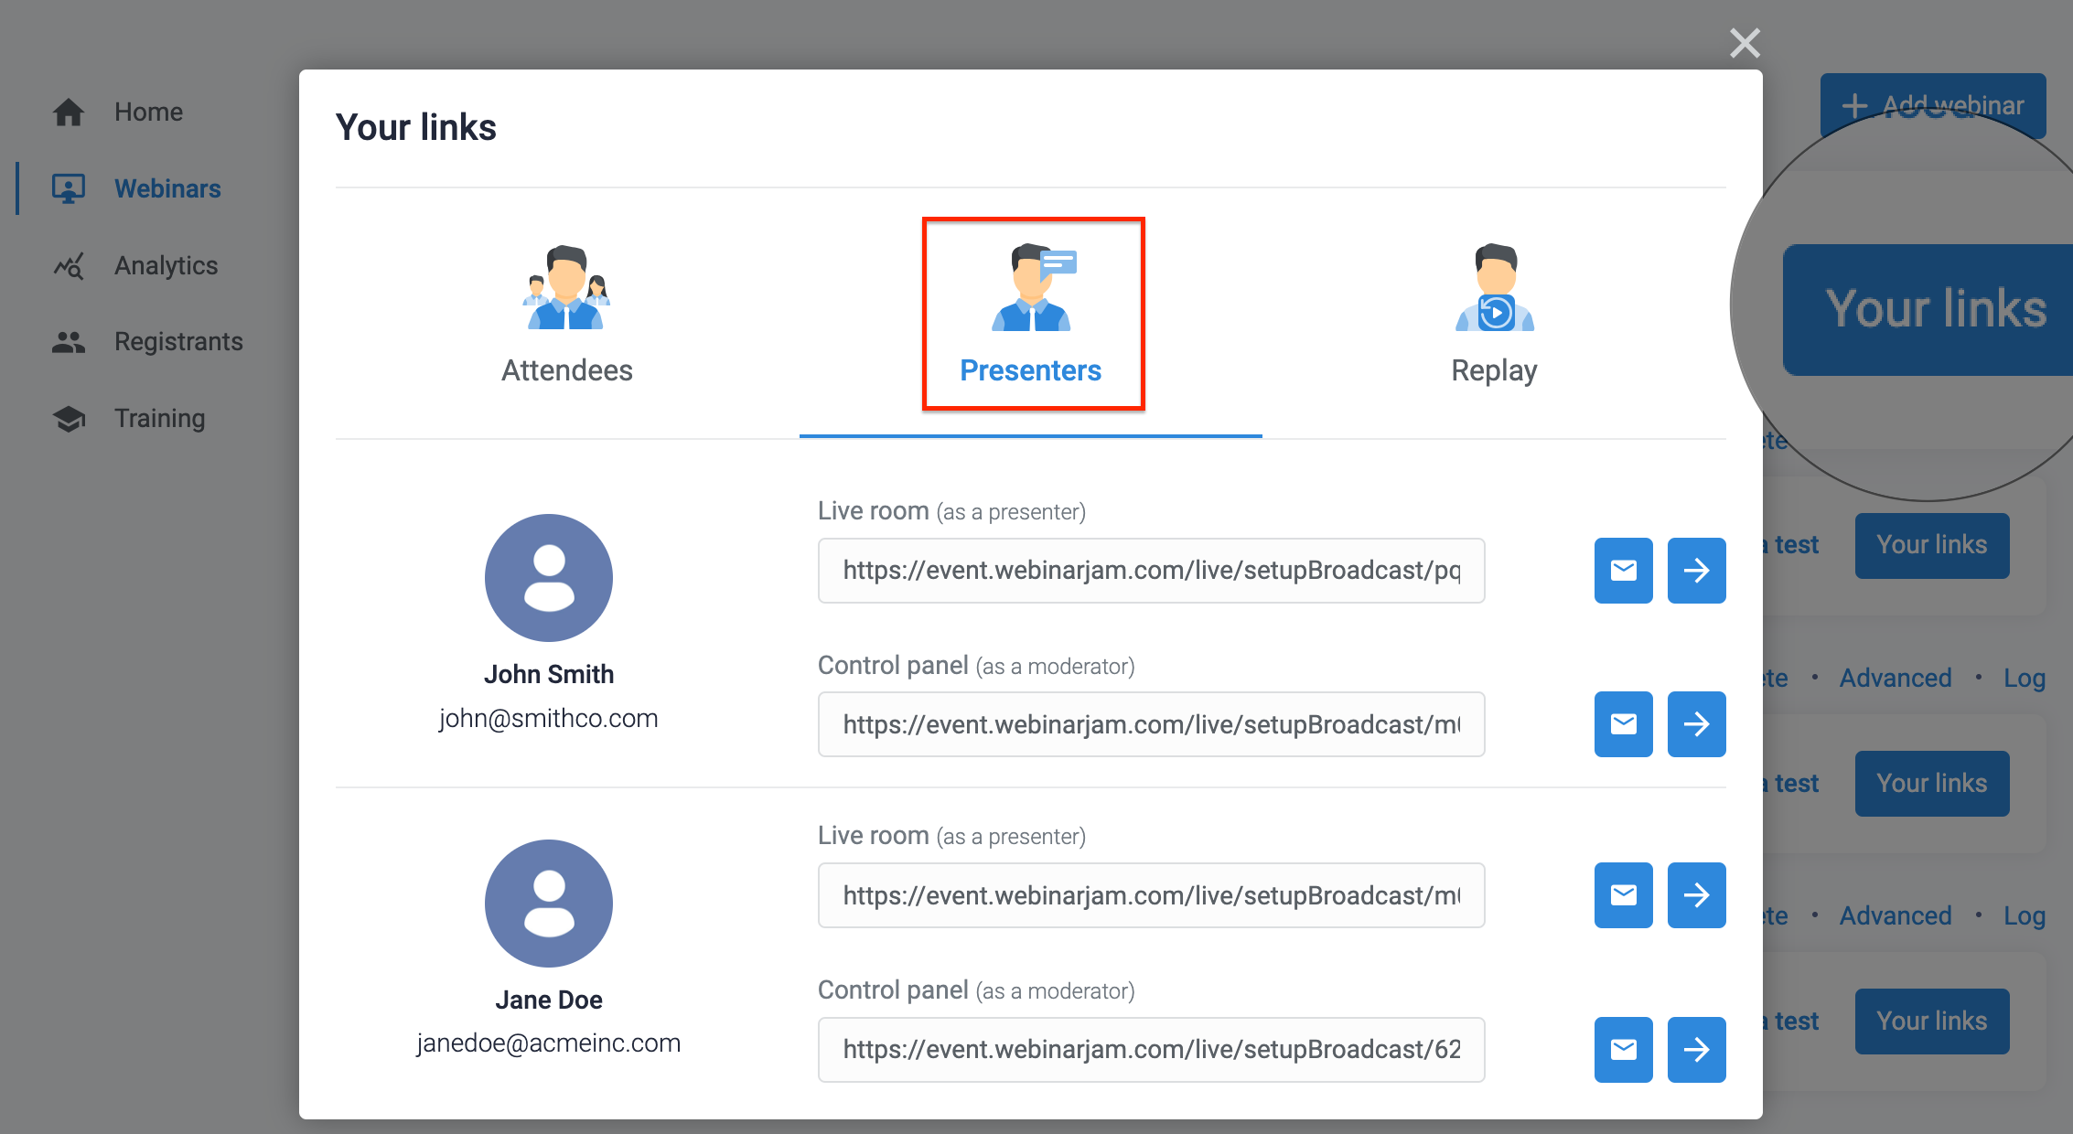
Task: Open Jane Doe's control panel link
Action: click(x=1696, y=1050)
